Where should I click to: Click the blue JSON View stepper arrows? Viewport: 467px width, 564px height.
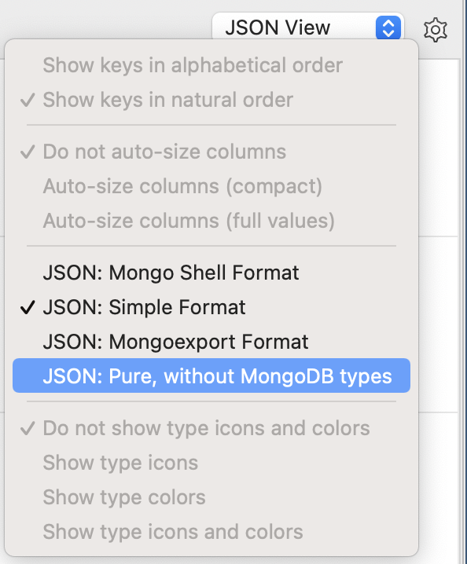pos(388,28)
